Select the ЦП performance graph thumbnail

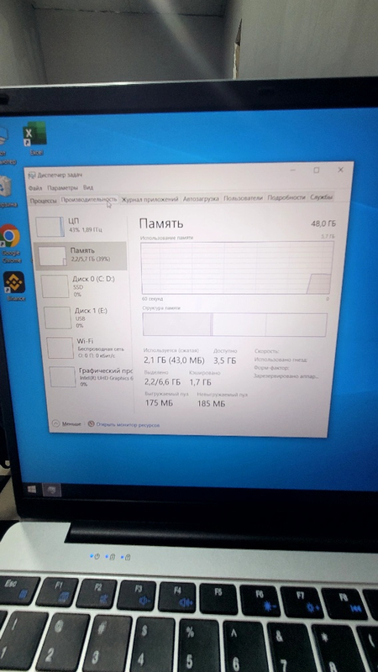click(x=50, y=227)
